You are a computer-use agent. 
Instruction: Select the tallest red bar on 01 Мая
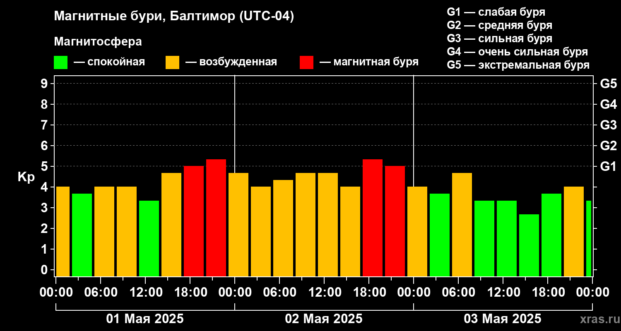click(216, 217)
